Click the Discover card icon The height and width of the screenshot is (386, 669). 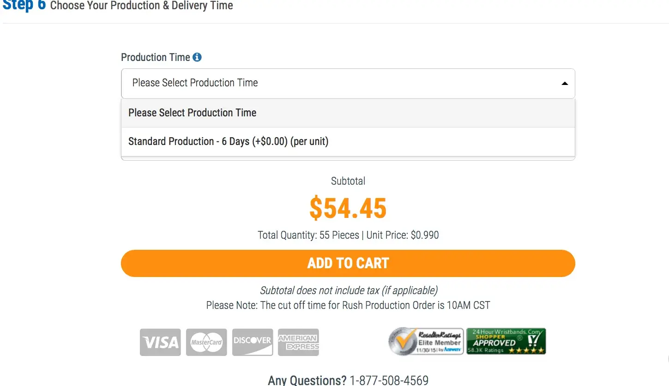click(253, 342)
